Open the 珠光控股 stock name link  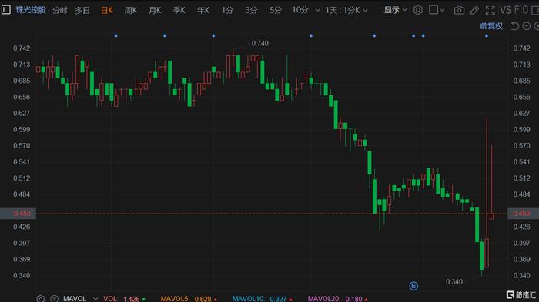point(31,10)
